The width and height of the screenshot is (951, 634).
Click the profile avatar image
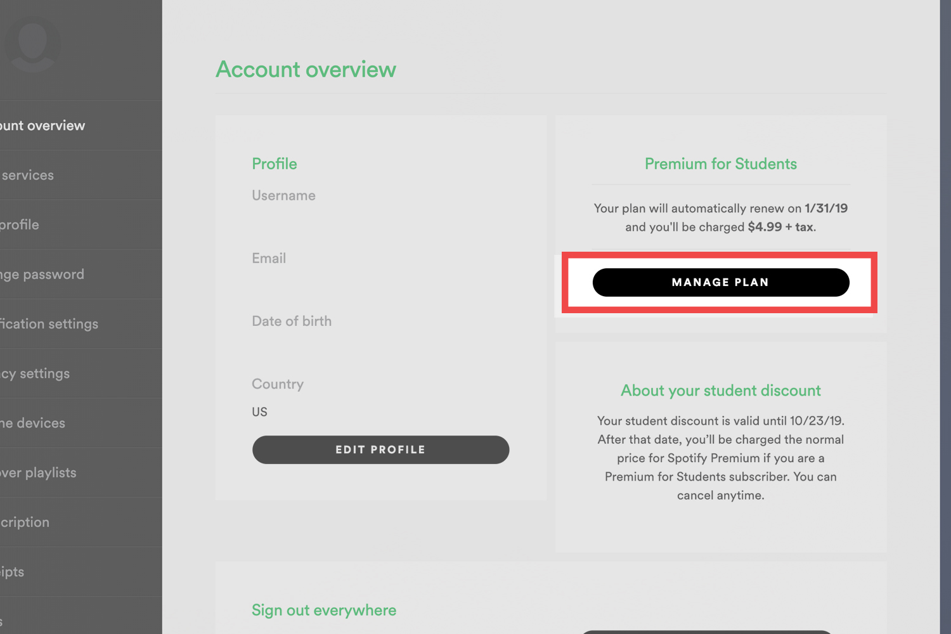[x=33, y=43]
